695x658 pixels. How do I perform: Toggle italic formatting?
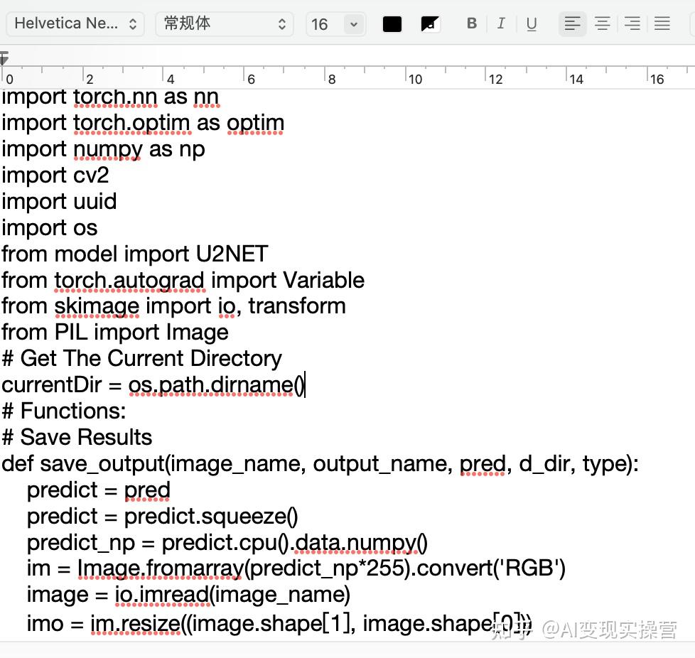501,23
